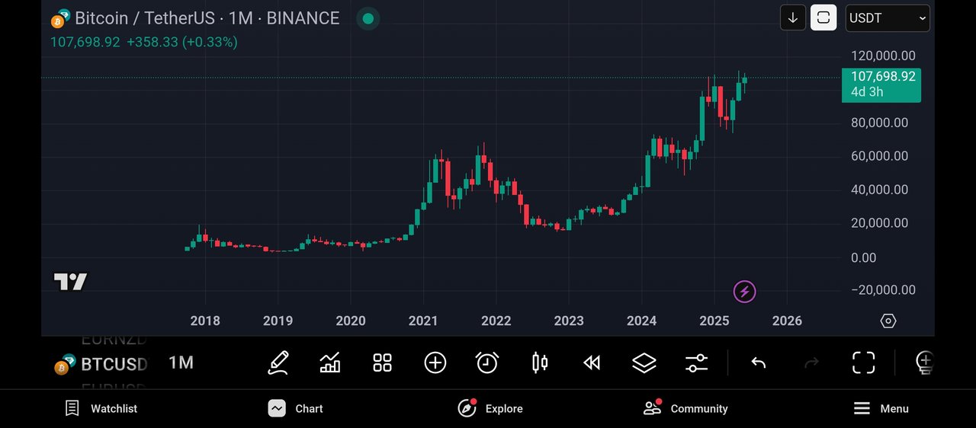
Task: Click the 2023 time axis label
Action: coord(569,321)
